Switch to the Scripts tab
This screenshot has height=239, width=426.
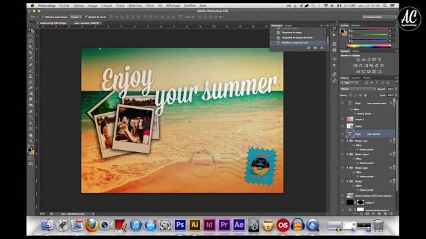tap(288, 25)
